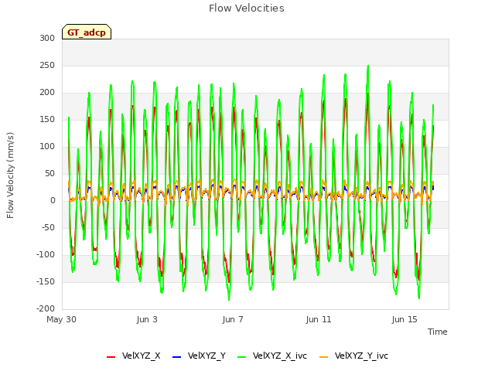Click the Jun 11 x-axis tick label
Screen dimensions: 495x371
[319, 319]
